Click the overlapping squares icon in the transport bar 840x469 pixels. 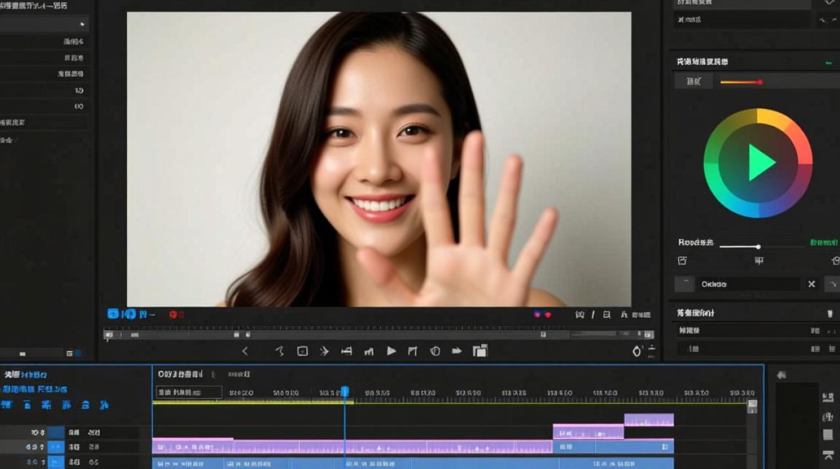(480, 351)
